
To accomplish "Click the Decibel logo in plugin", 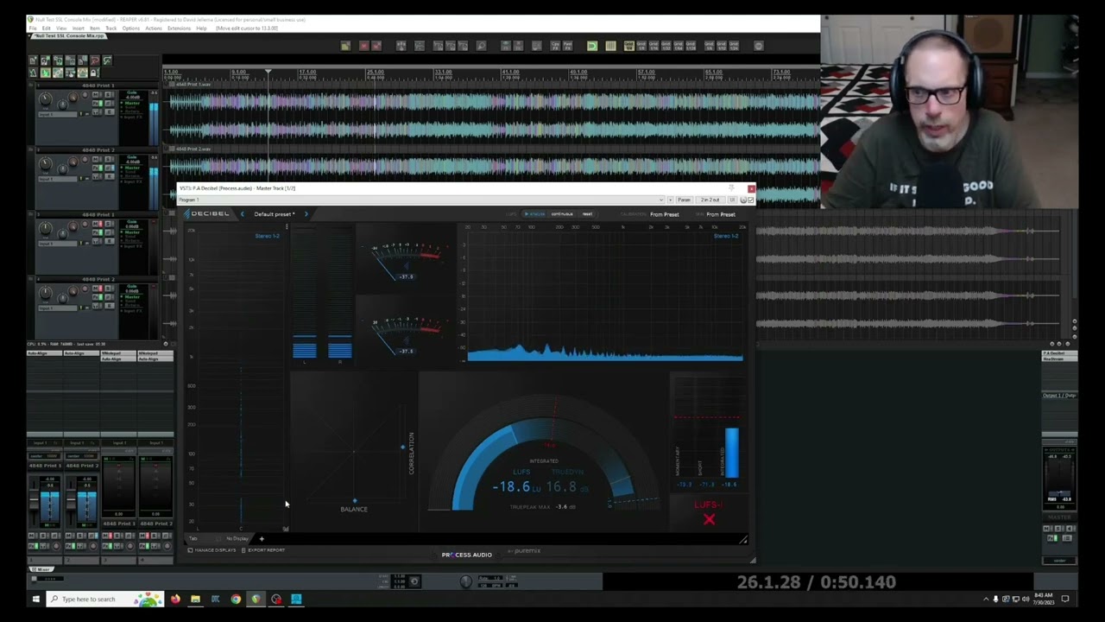I will (x=207, y=214).
